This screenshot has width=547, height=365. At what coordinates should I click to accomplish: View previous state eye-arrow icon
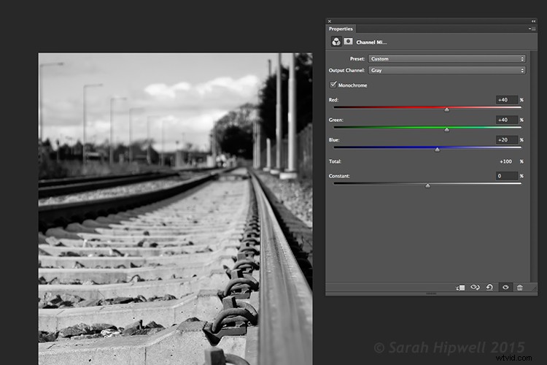click(475, 287)
